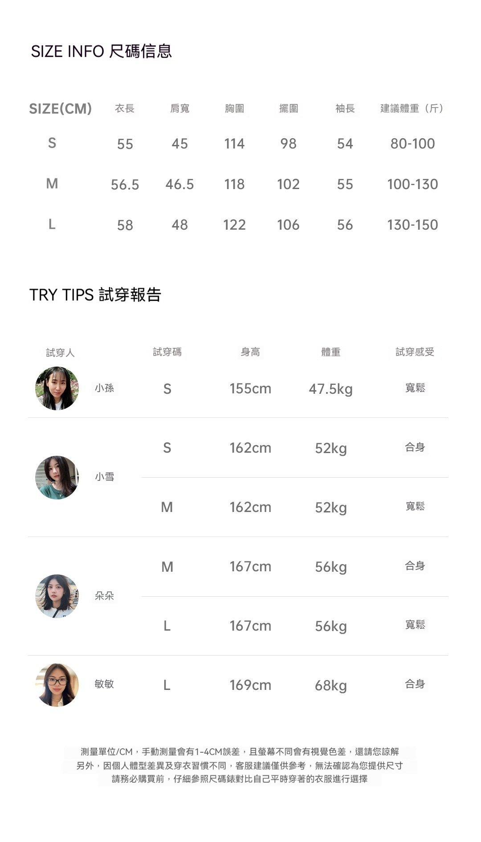481x842 pixels.
Task: Click the 衣長 column header
Action: pyautogui.click(x=125, y=108)
